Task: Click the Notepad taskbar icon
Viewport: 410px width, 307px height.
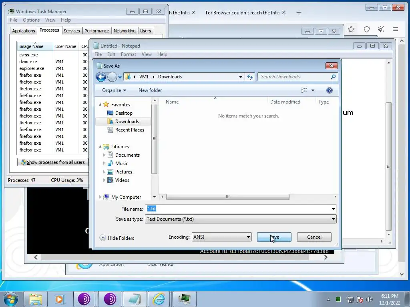Action: pyautogui.click(x=135, y=299)
